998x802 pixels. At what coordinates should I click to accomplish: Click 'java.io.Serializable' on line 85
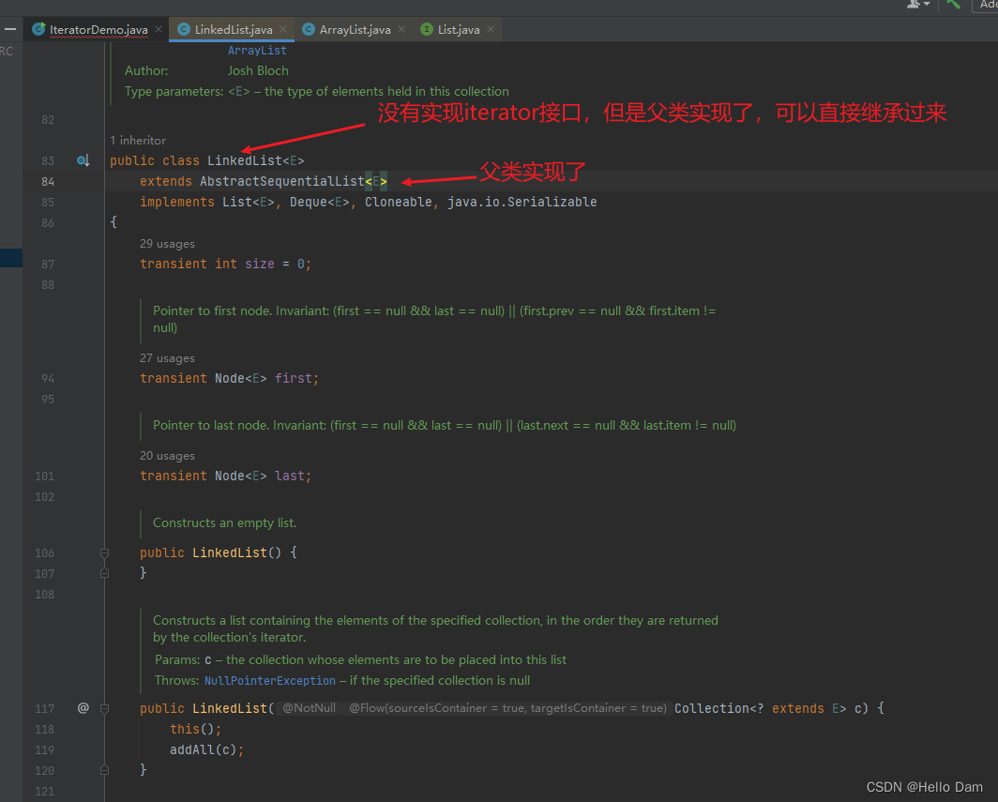pyautogui.click(x=522, y=202)
